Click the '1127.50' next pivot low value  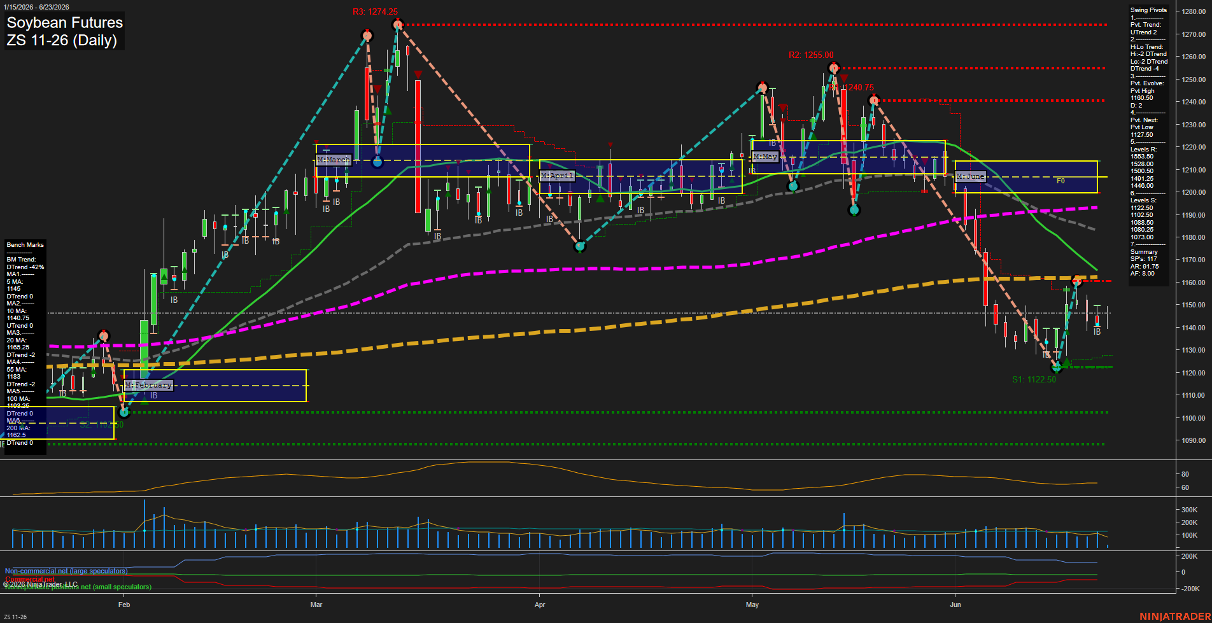coord(1141,135)
